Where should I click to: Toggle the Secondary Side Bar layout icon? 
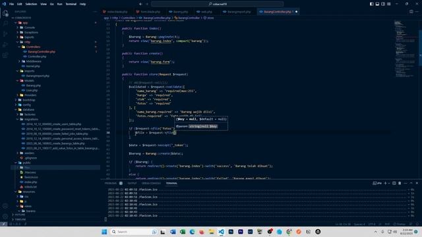click(383, 4)
